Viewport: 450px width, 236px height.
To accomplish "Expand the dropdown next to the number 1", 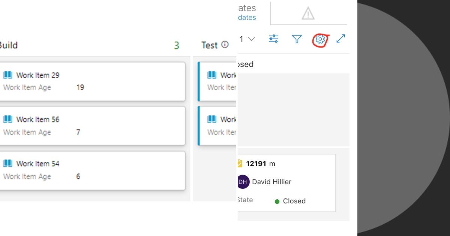I will click(x=251, y=39).
